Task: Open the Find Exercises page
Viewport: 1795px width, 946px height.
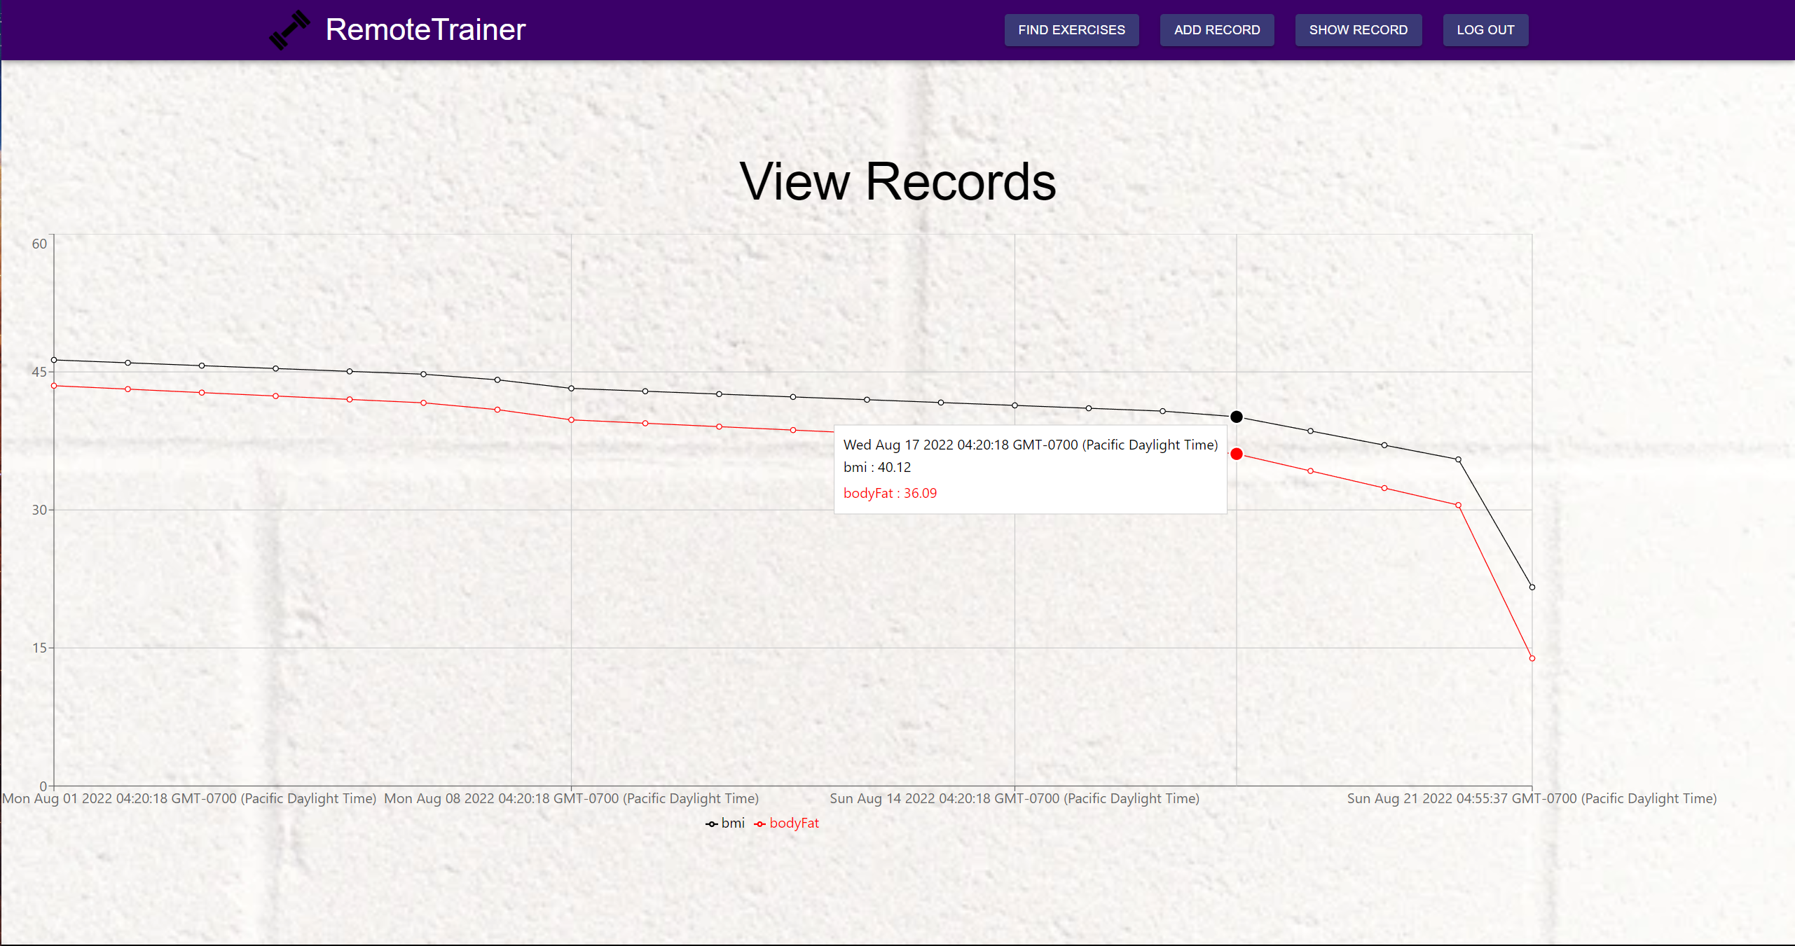Action: click(1071, 30)
